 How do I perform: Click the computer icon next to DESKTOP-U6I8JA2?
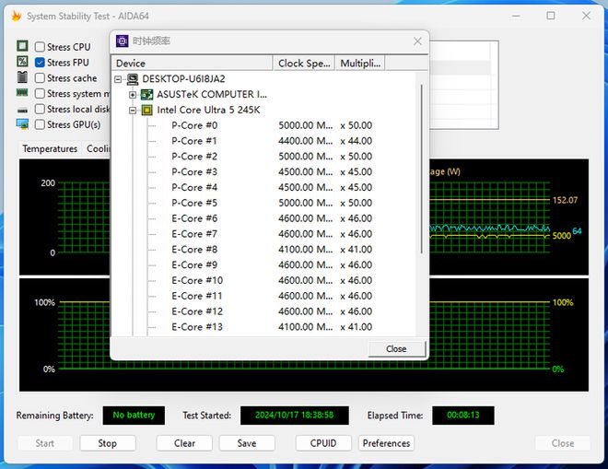(x=133, y=79)
